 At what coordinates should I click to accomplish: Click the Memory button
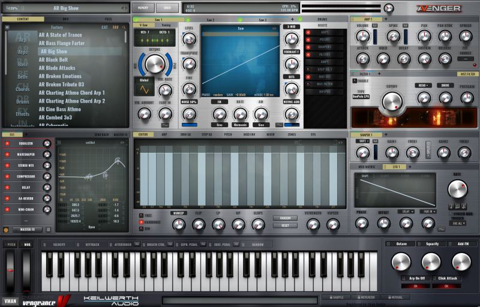[143, 8]
